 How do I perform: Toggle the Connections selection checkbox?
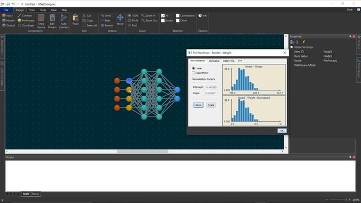[178, 16]
